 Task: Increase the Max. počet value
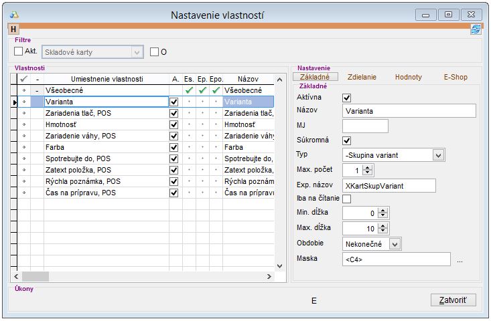pyautogui.click(x=368, y=167)
